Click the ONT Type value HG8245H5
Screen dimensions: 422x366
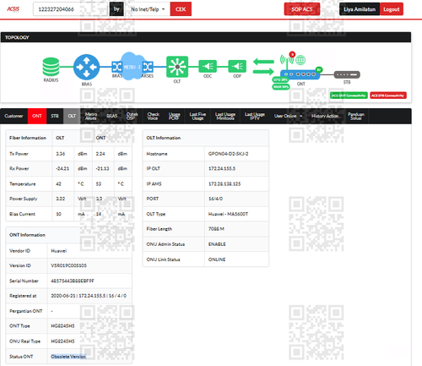click(x=62, y=325)
